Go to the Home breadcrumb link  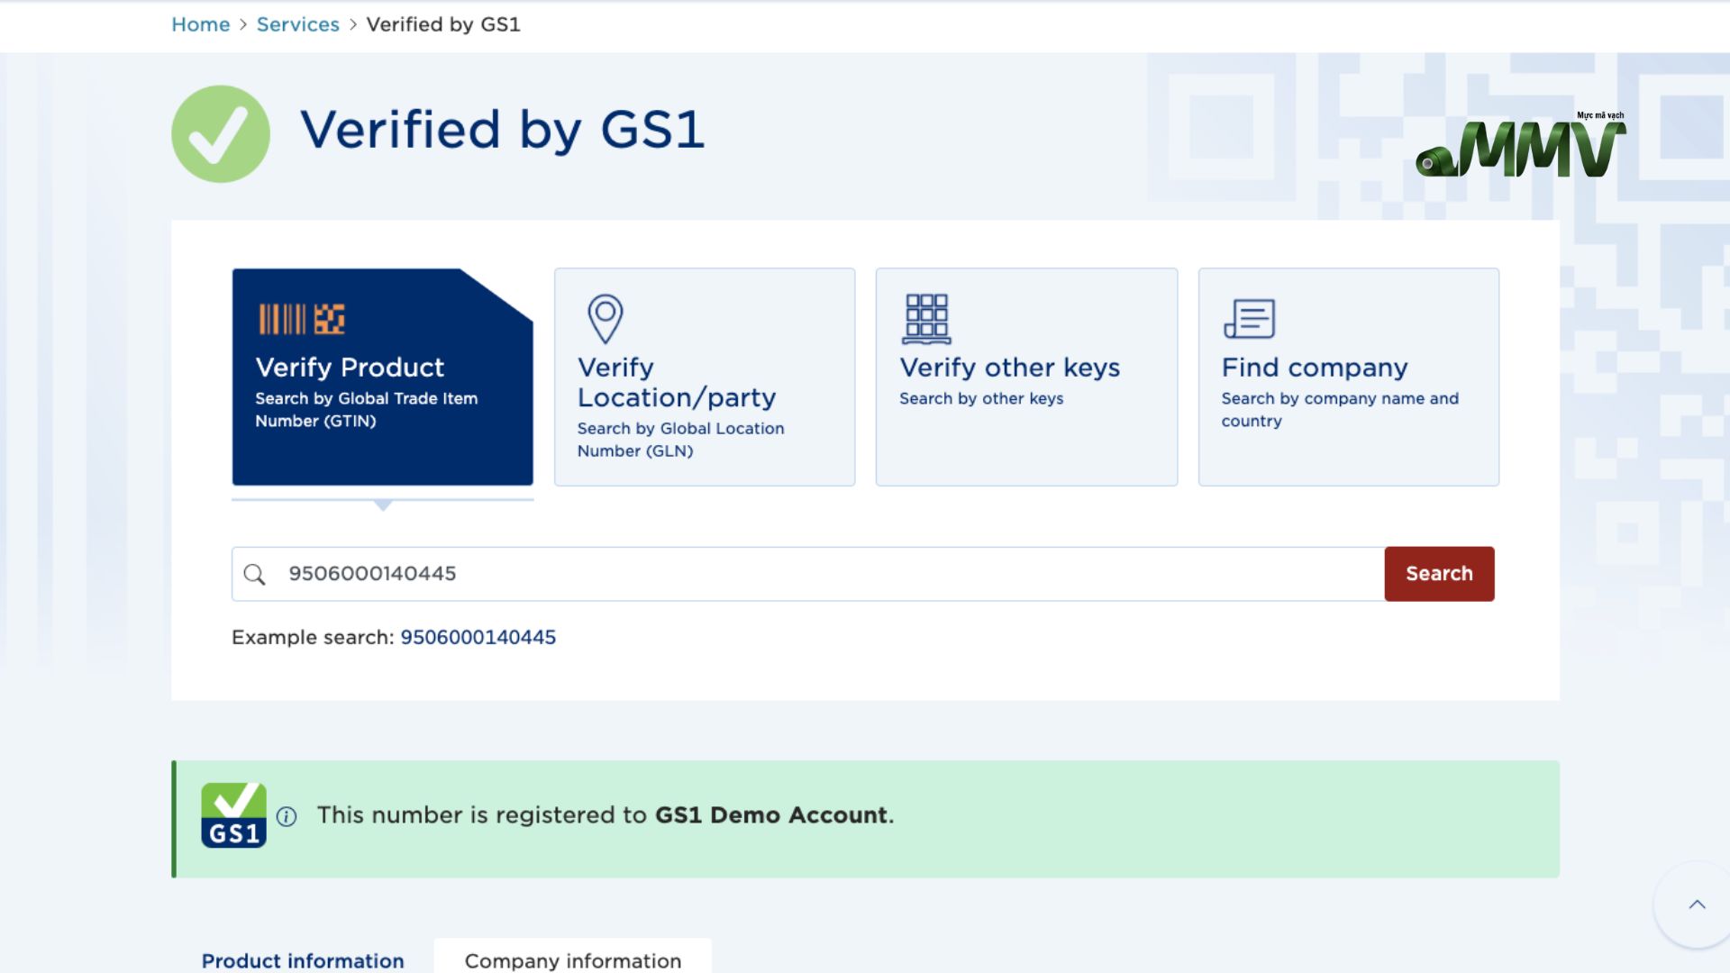[200, 24]
